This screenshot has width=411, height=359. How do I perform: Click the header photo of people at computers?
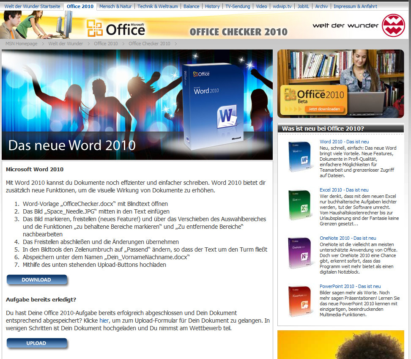tap(36, 25)
